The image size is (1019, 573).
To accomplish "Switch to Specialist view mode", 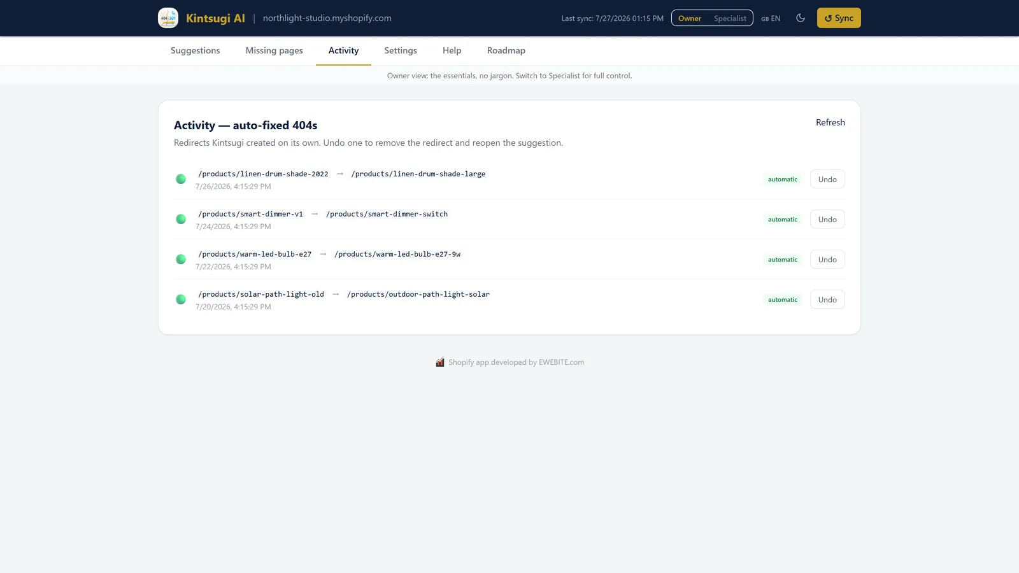I will [x=730, y=18].
